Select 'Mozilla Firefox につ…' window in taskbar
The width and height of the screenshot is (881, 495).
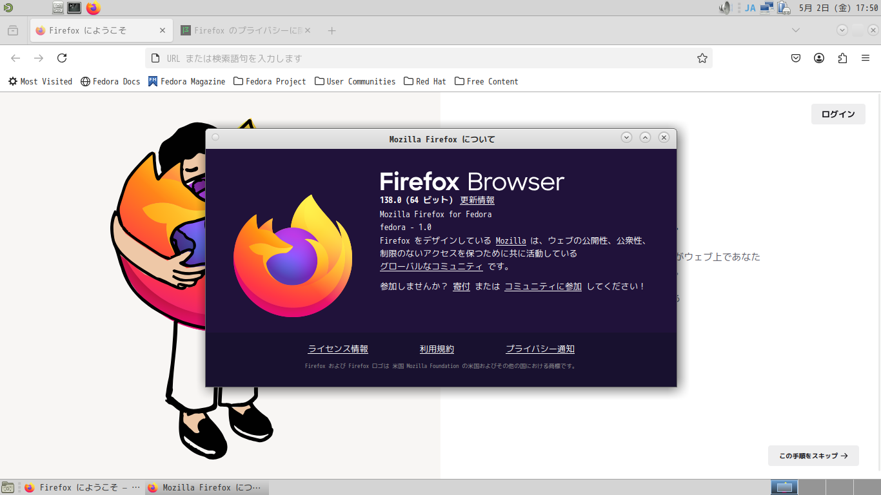pos(206,487)
